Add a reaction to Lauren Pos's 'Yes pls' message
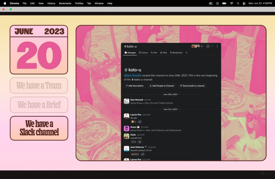The height and width of the screenshot is (179, 275). tap(140, 122)
